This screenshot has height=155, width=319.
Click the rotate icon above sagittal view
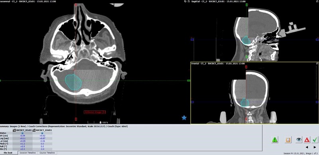(185, 2)
